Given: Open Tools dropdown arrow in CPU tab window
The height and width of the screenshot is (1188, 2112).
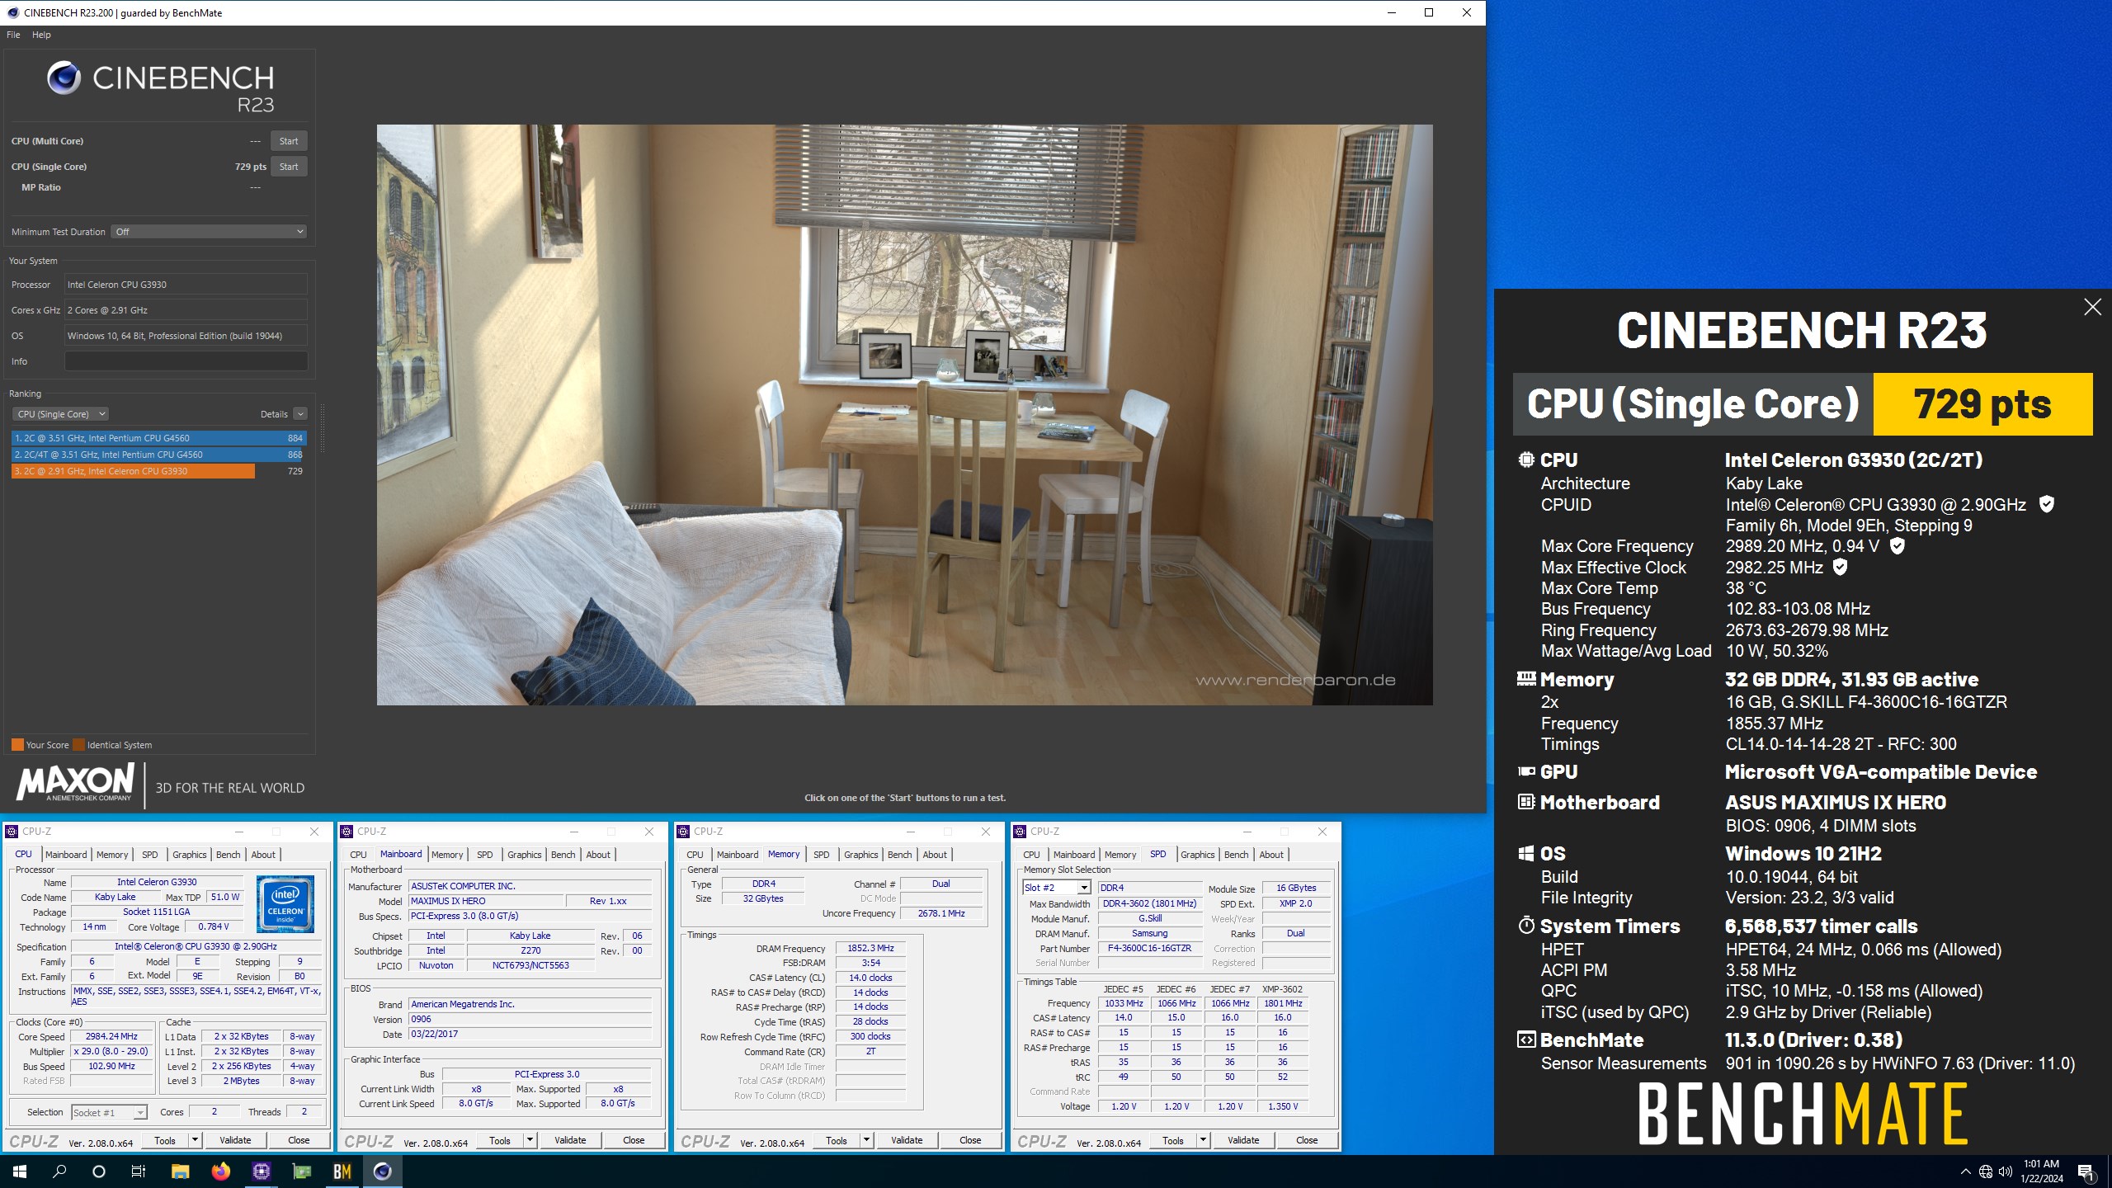Looking at the screenshot, I should [x=195, y=1140].
